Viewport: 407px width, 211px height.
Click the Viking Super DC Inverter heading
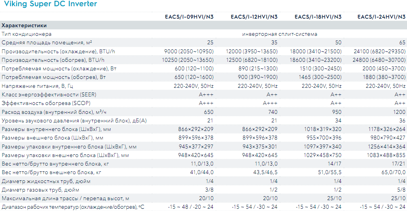51,4
